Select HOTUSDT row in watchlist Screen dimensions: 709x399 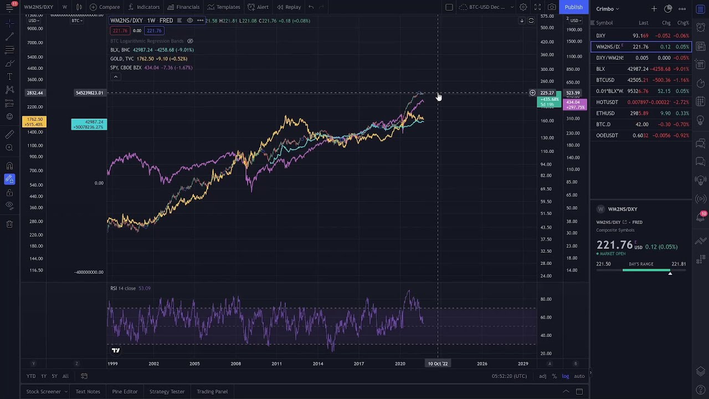641,102
